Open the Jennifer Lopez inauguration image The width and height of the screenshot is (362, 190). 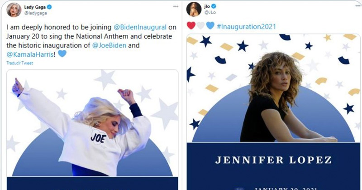pyautogui.click(x=273, y=112)
